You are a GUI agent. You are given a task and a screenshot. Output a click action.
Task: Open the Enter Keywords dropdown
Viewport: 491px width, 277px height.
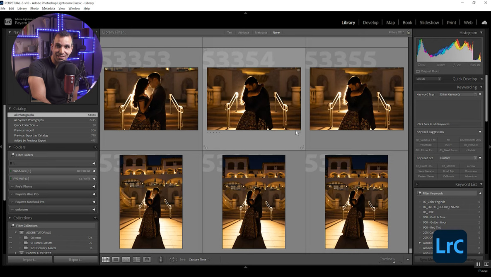click(x=458, y=94)
